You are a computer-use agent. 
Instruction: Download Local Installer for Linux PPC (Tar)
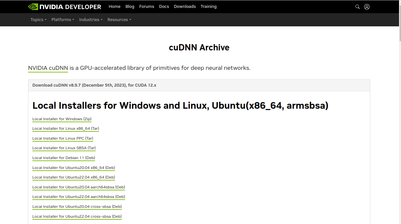63,138
